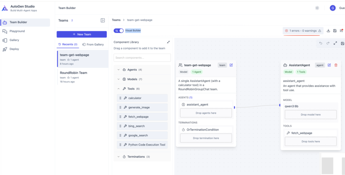Select the google_search tool component

(x=142, y=135)
